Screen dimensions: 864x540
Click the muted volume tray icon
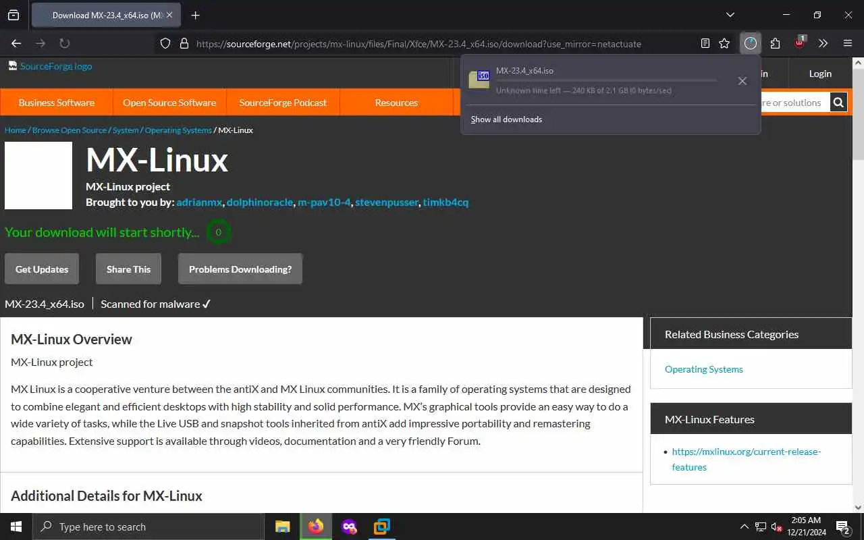(x=777, y=527)
